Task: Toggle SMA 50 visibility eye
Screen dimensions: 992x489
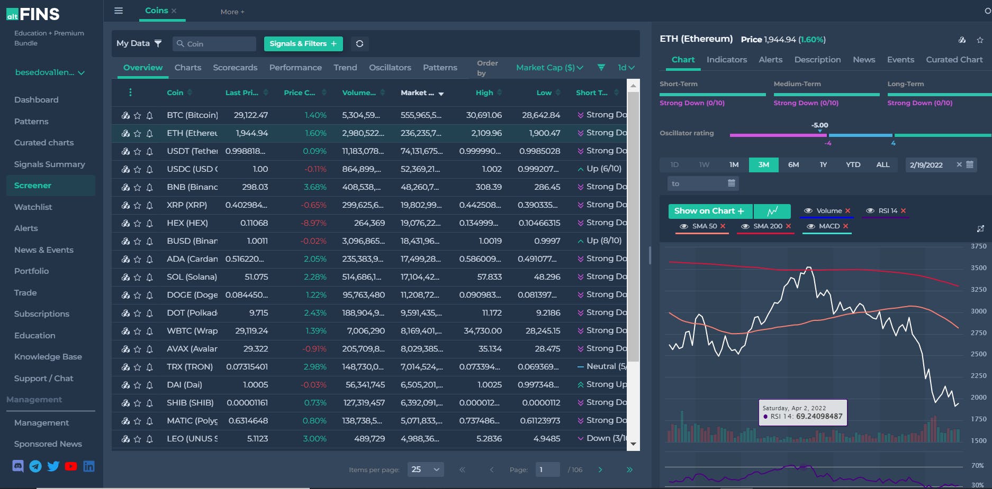Action: (x=684, y=226)
